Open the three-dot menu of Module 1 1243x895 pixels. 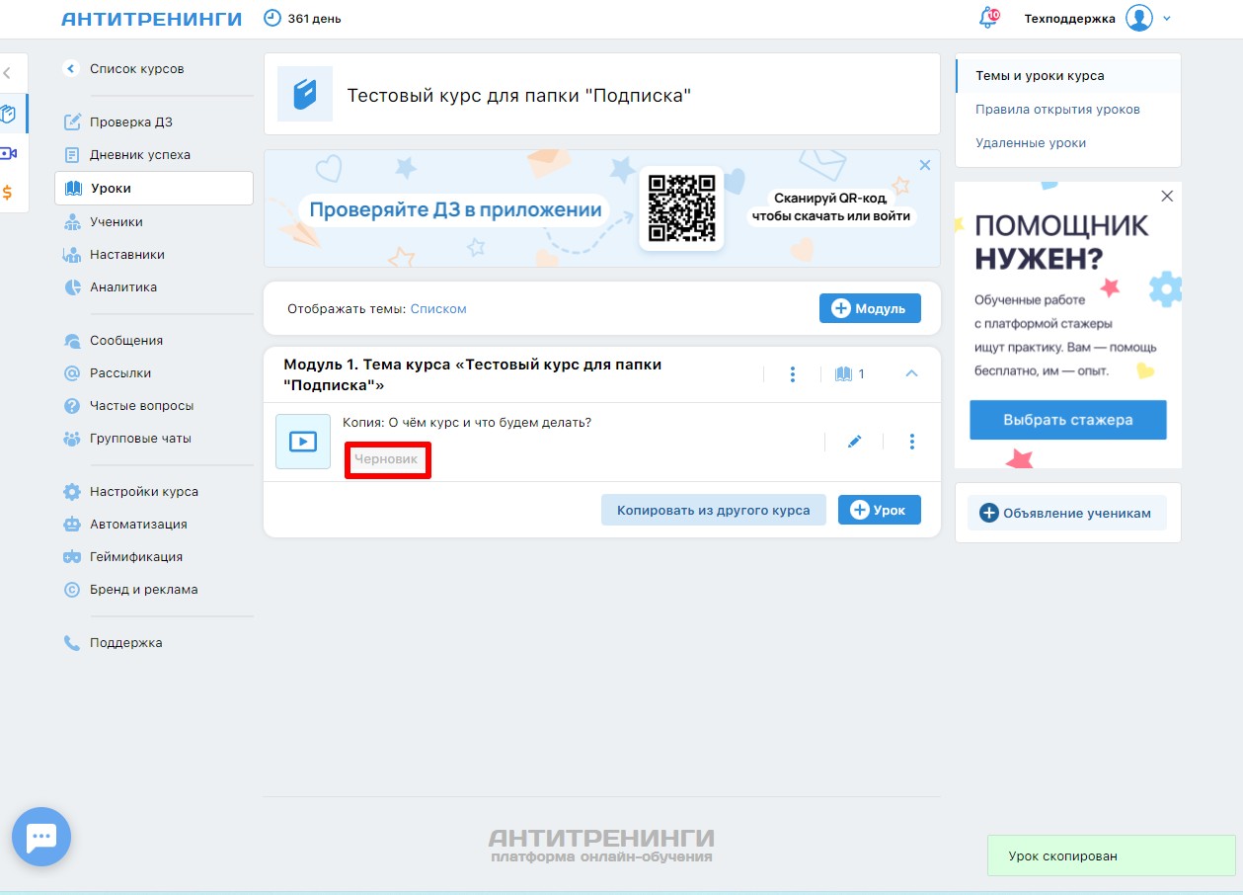tap(792, 374)
